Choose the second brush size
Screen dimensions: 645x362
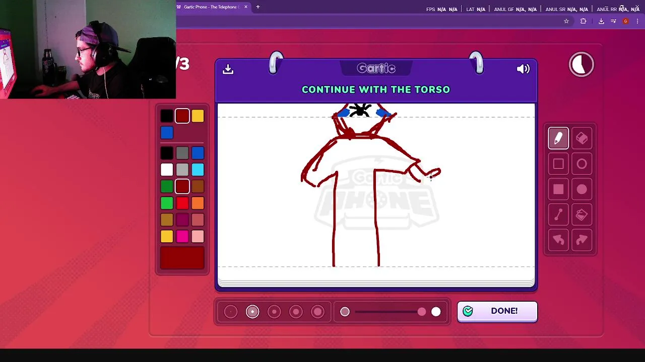pos(252,312)
